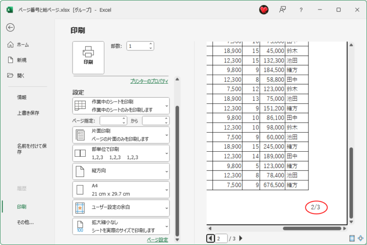Open the Home (ホーム) backstage item
367x245 pixels.
(x=18, y=45)
